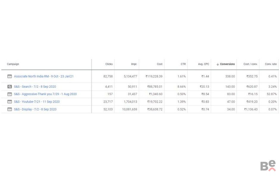Sort by the Conv. rate column header
280x178 pixels.
click(x=270, y=64)
